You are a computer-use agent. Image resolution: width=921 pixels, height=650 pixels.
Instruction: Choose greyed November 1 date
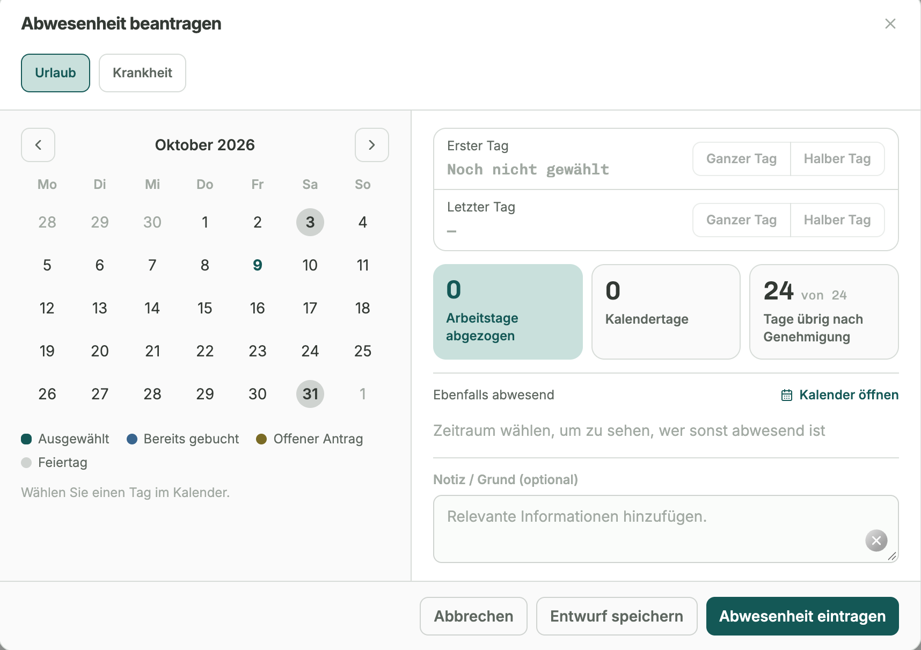pos(363,394)
